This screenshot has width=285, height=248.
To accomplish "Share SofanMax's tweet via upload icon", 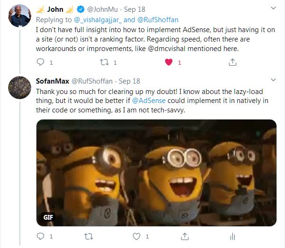I will pyautogui.click(x=185, y=236).
